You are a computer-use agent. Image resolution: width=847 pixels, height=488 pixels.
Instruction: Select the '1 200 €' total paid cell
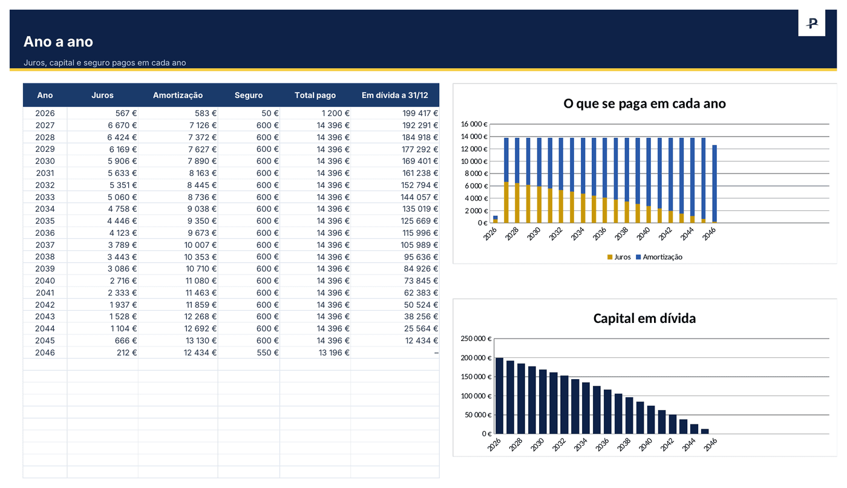(315, 113)
